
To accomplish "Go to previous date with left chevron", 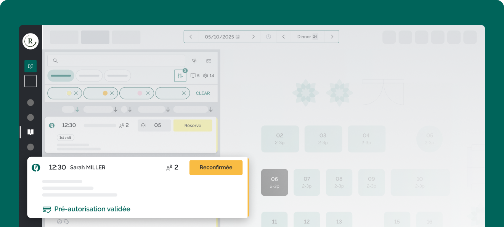I will coord(191,37).
